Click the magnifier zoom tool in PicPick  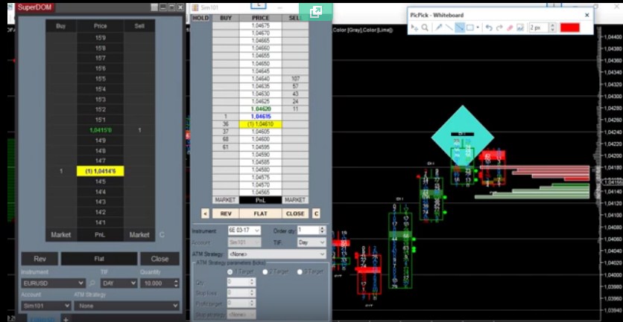pos(425,28)
